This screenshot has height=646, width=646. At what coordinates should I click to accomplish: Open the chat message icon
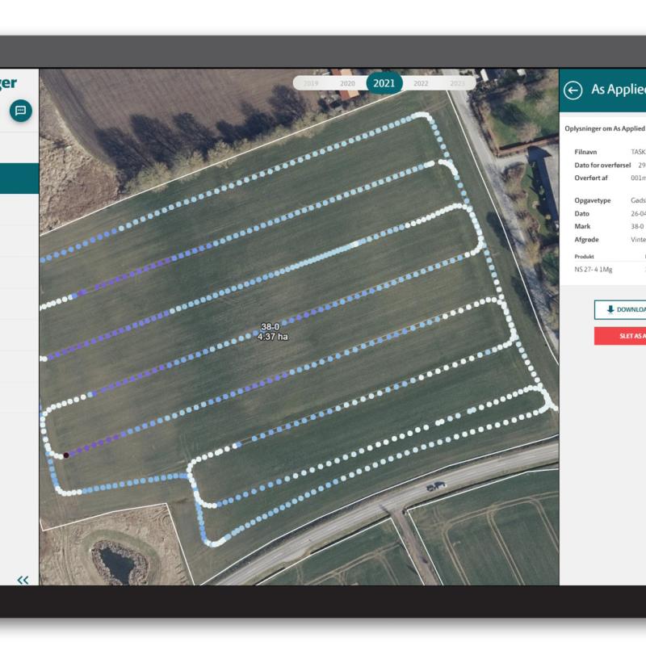click(x=21, y=111)
